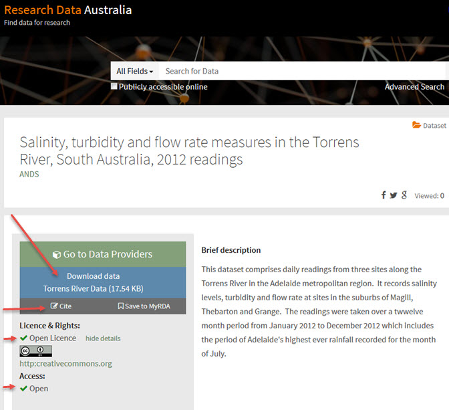Download the Torrens River Data file
The height and width of the screenshot is (410, 449).
tap(94, 282)
